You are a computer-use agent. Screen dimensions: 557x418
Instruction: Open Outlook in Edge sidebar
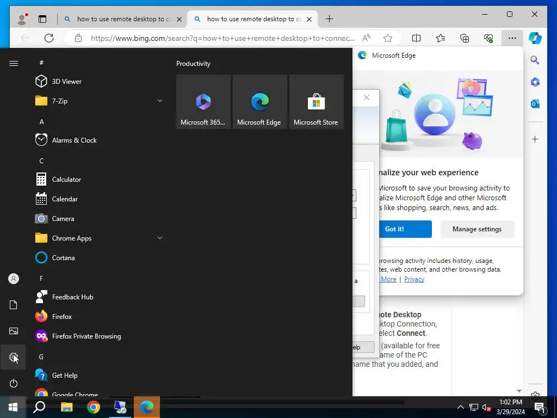tap(535, 104)
